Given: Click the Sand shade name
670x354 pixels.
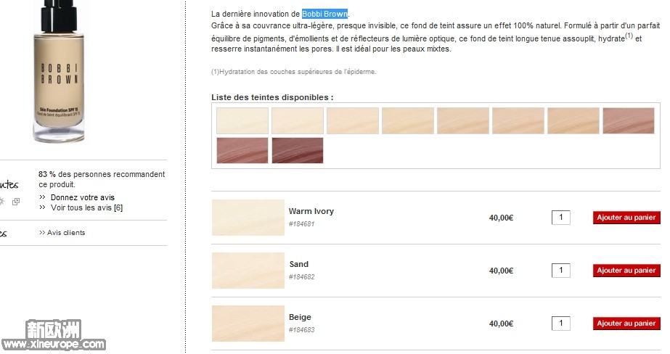Looking at the screenshot, I should 298,264.
